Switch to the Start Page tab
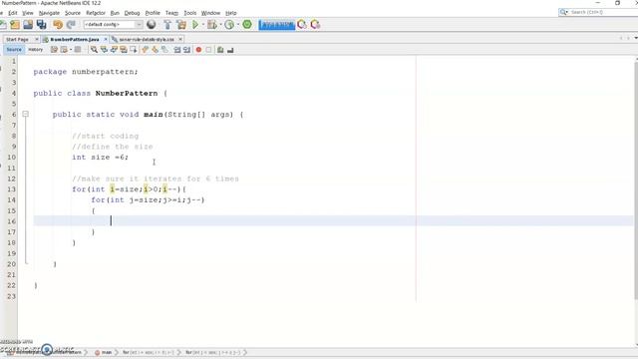The image size is (638, 359). click(x=17, y=40)
